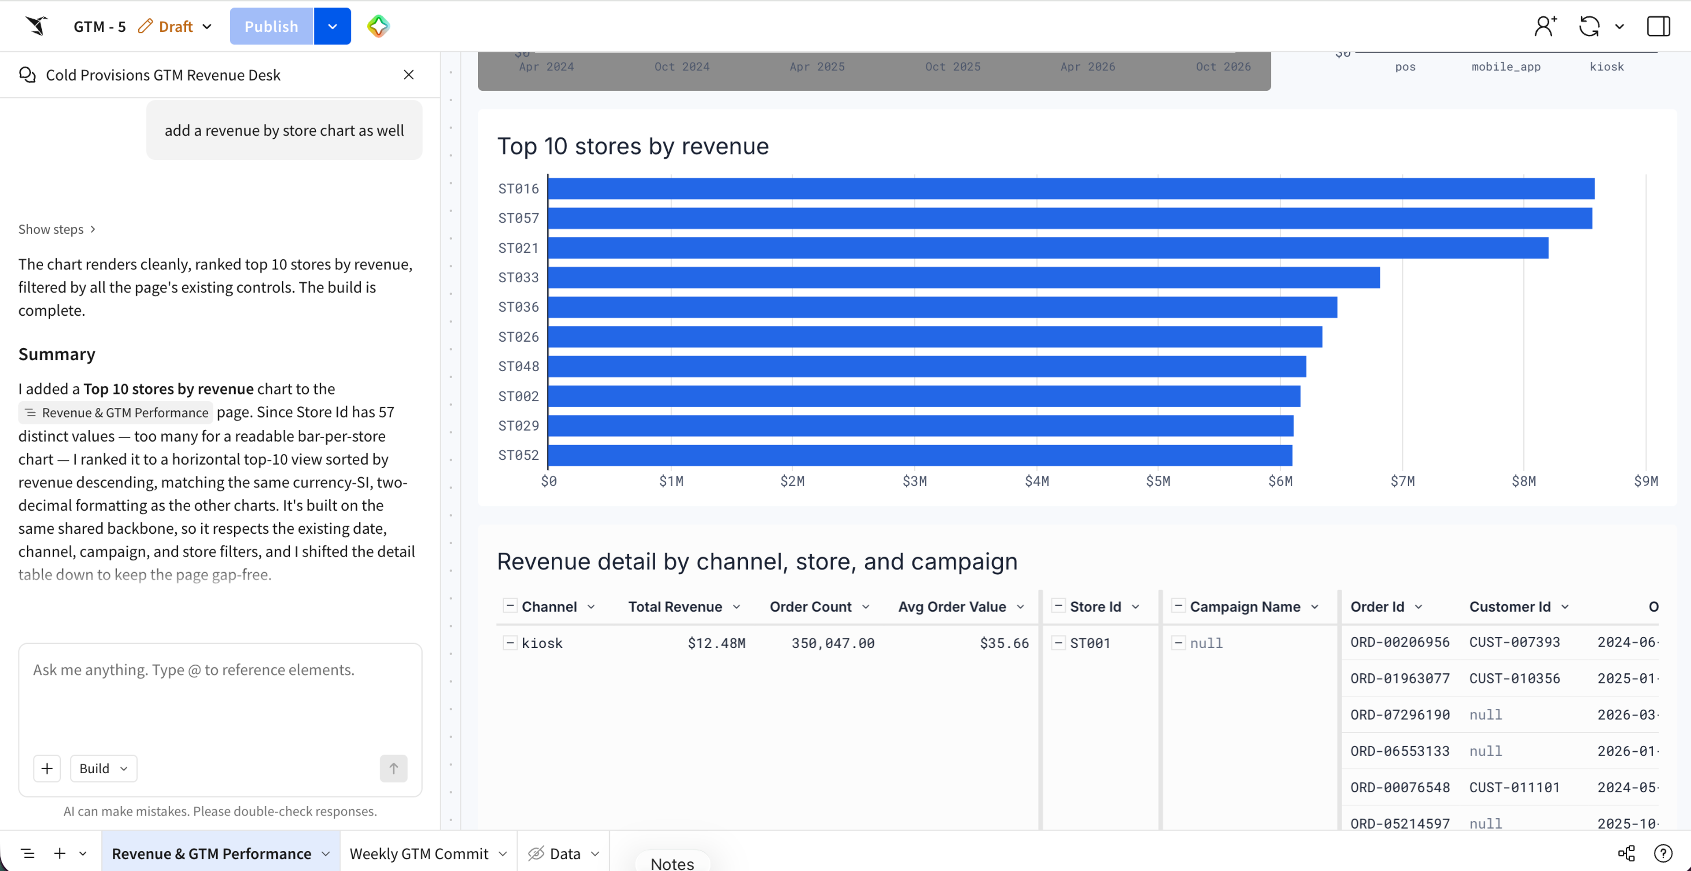Click the plus attach button in chat
This screenshot has height=871, width=1691.
tap(47, 768)
